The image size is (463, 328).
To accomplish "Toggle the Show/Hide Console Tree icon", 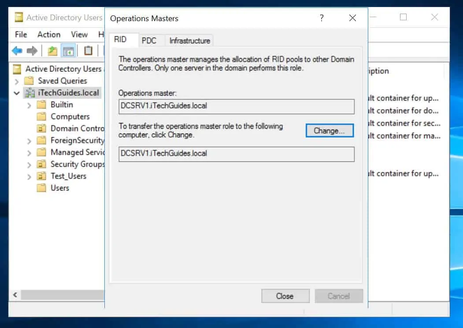I will 69,51.
